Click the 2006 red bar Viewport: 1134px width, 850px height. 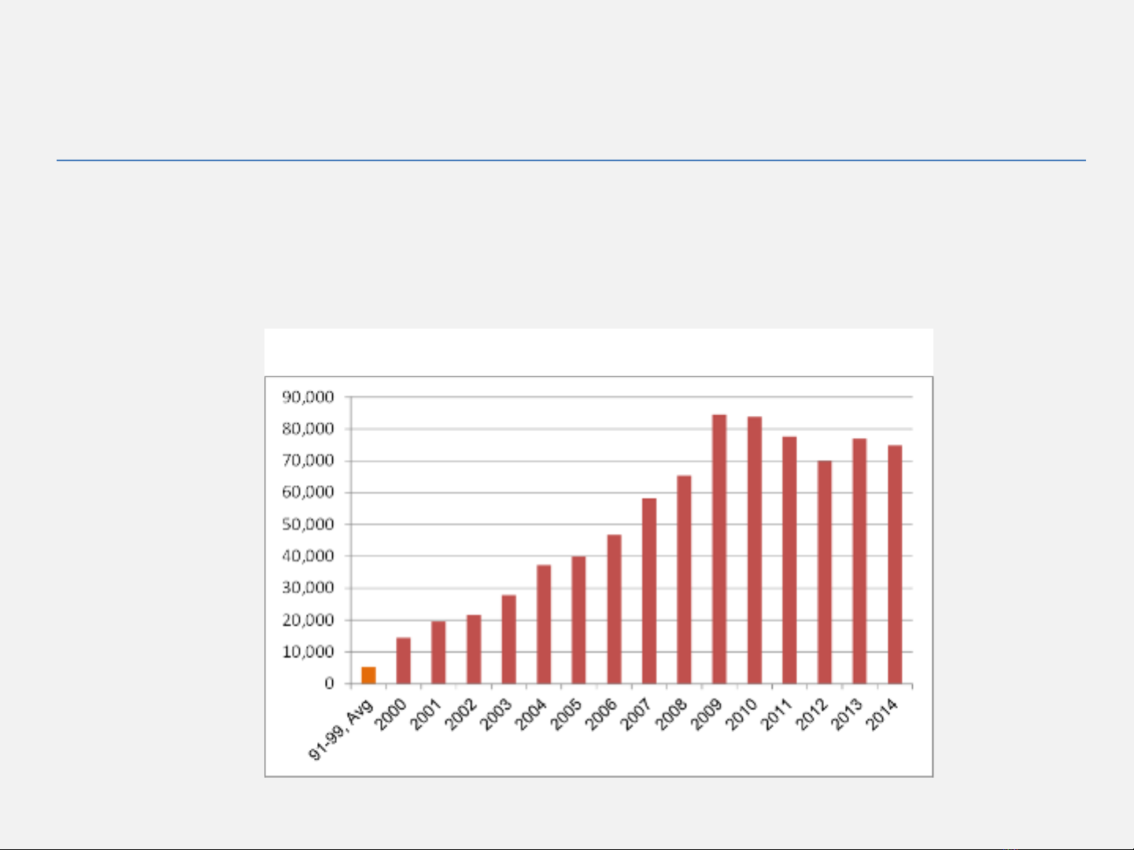[x=615, y=609]
